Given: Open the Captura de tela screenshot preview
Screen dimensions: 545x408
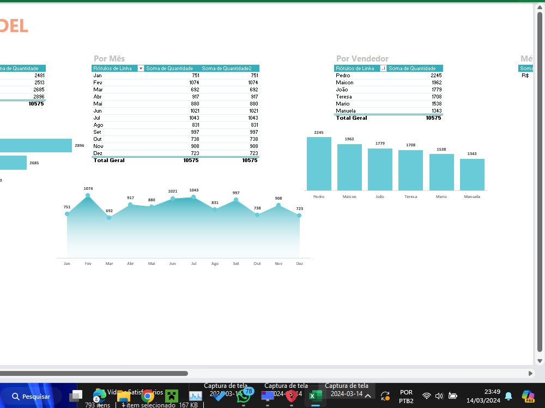Looking at the screenshot, I should 347,387.
